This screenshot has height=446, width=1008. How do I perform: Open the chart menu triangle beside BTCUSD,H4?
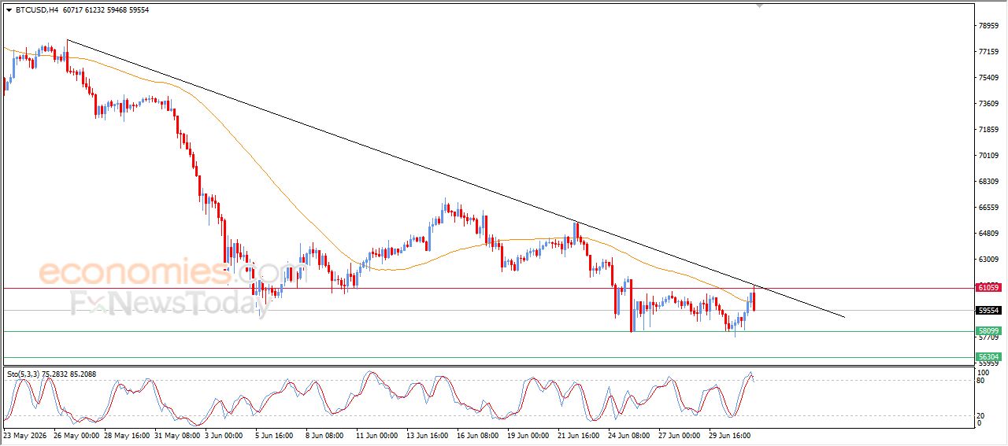[x=9, y=10]
